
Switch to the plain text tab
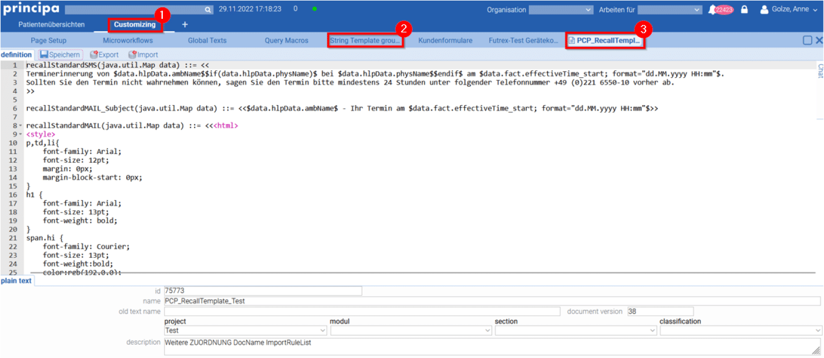tap(17, 281)
